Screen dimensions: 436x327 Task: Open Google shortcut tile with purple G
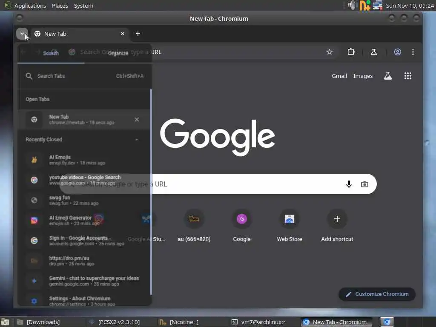[242, 226]
